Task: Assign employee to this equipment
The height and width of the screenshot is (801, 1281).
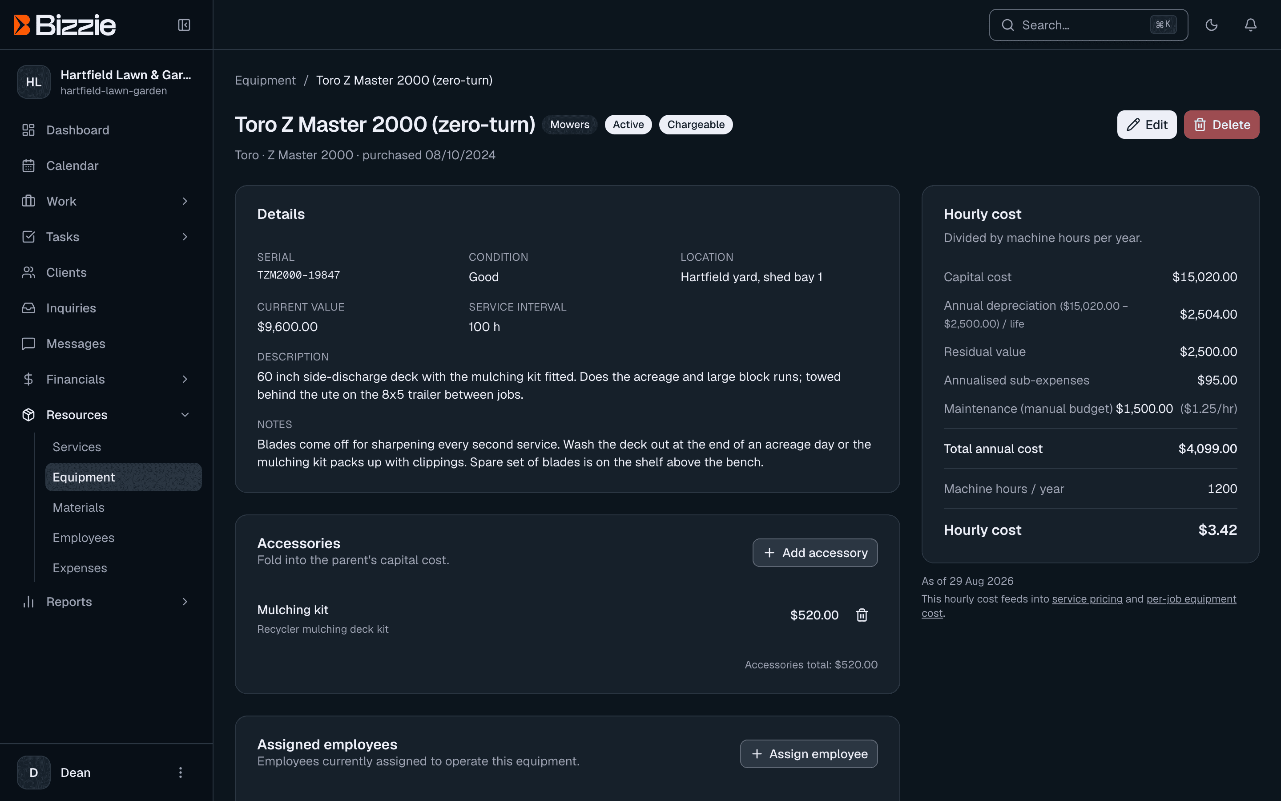Action: [808, 754]
